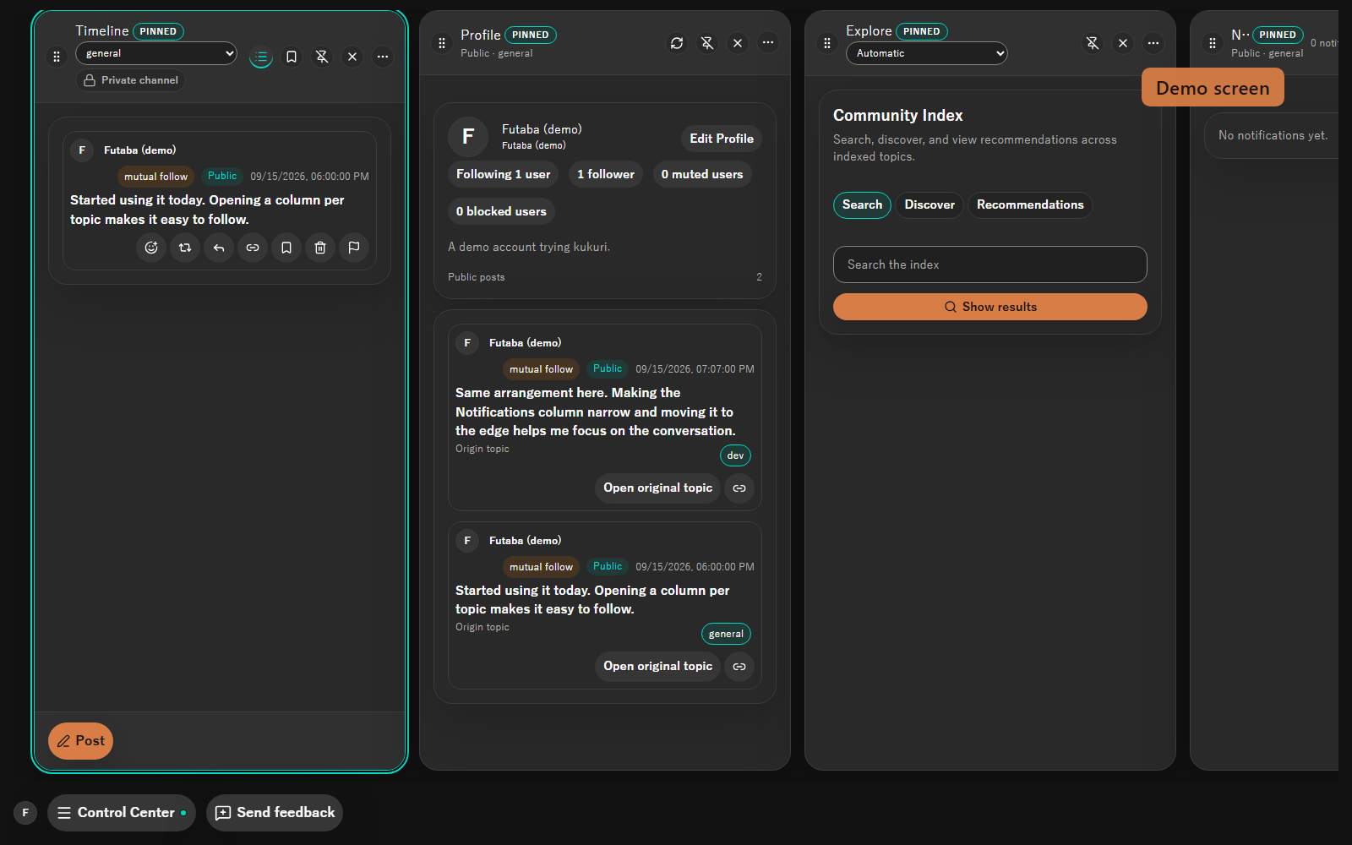Grab the Timeline column drag handle
Screen dimensions: 1352x845
point(57,57)
